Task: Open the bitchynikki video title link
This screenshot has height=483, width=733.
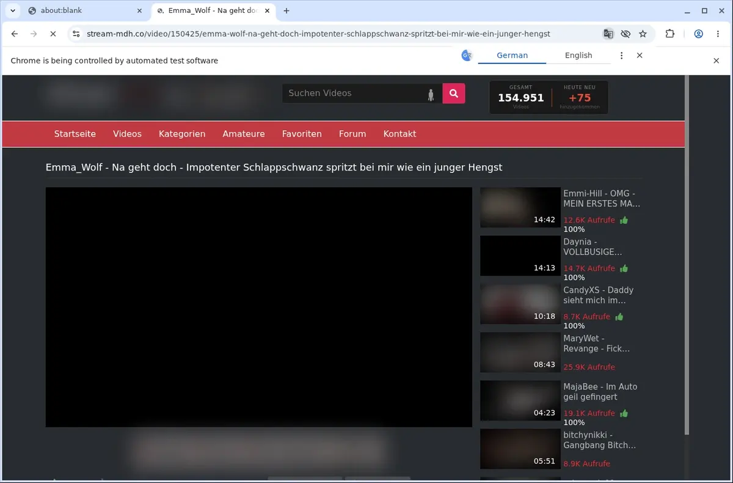Action: click(599, 440)
